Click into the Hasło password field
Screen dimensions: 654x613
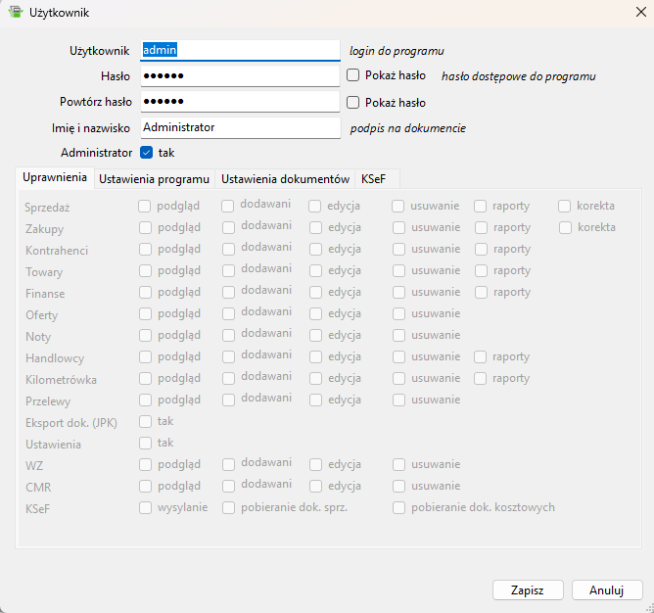[x=240, y=75]
